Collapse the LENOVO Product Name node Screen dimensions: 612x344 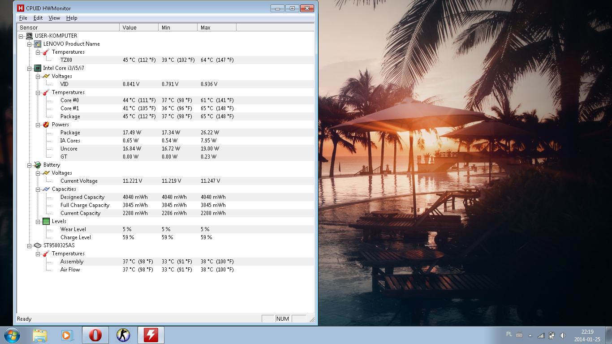pos(30,44)
